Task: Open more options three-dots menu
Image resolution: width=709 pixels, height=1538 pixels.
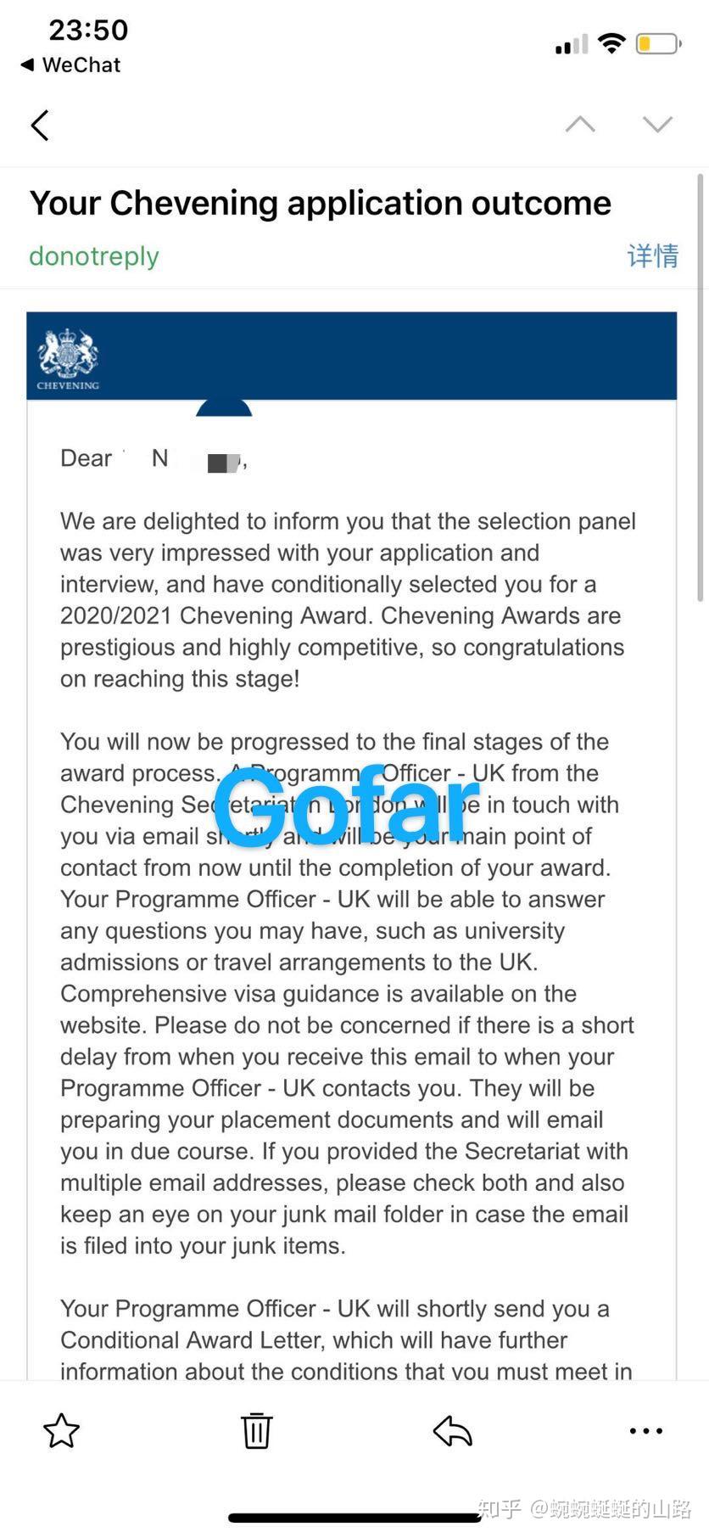Action: (646, 1430)
